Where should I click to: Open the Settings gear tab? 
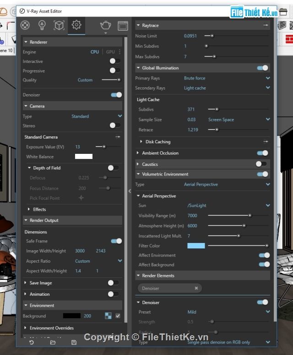pyautogui.click(x=76, y=25)
